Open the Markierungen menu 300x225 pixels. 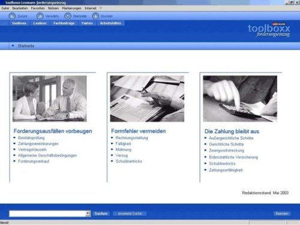[x=71, y=8]
